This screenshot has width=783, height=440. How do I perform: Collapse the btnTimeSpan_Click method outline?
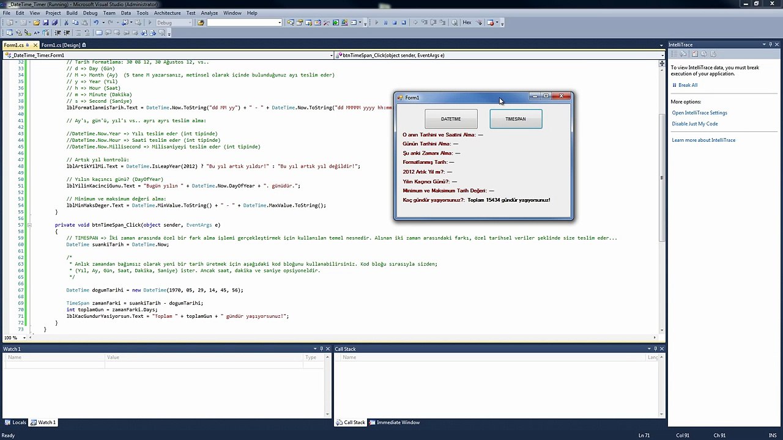pos(28,225)
